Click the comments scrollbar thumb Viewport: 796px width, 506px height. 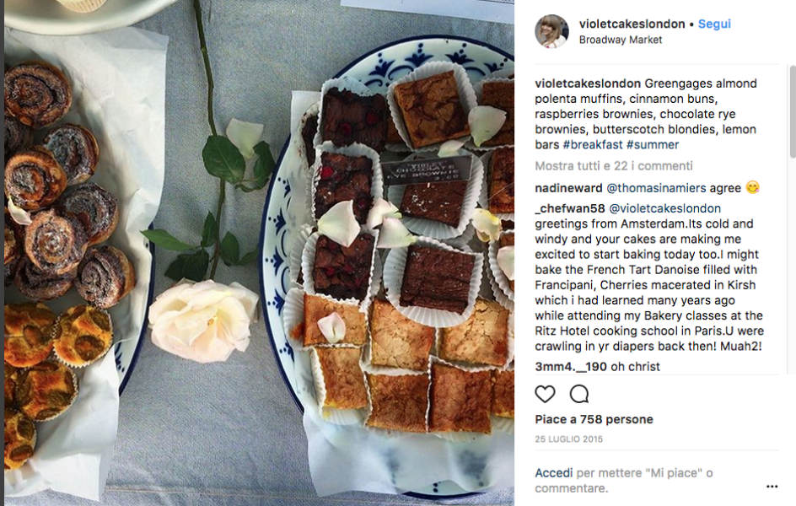(x=793, y=111)
